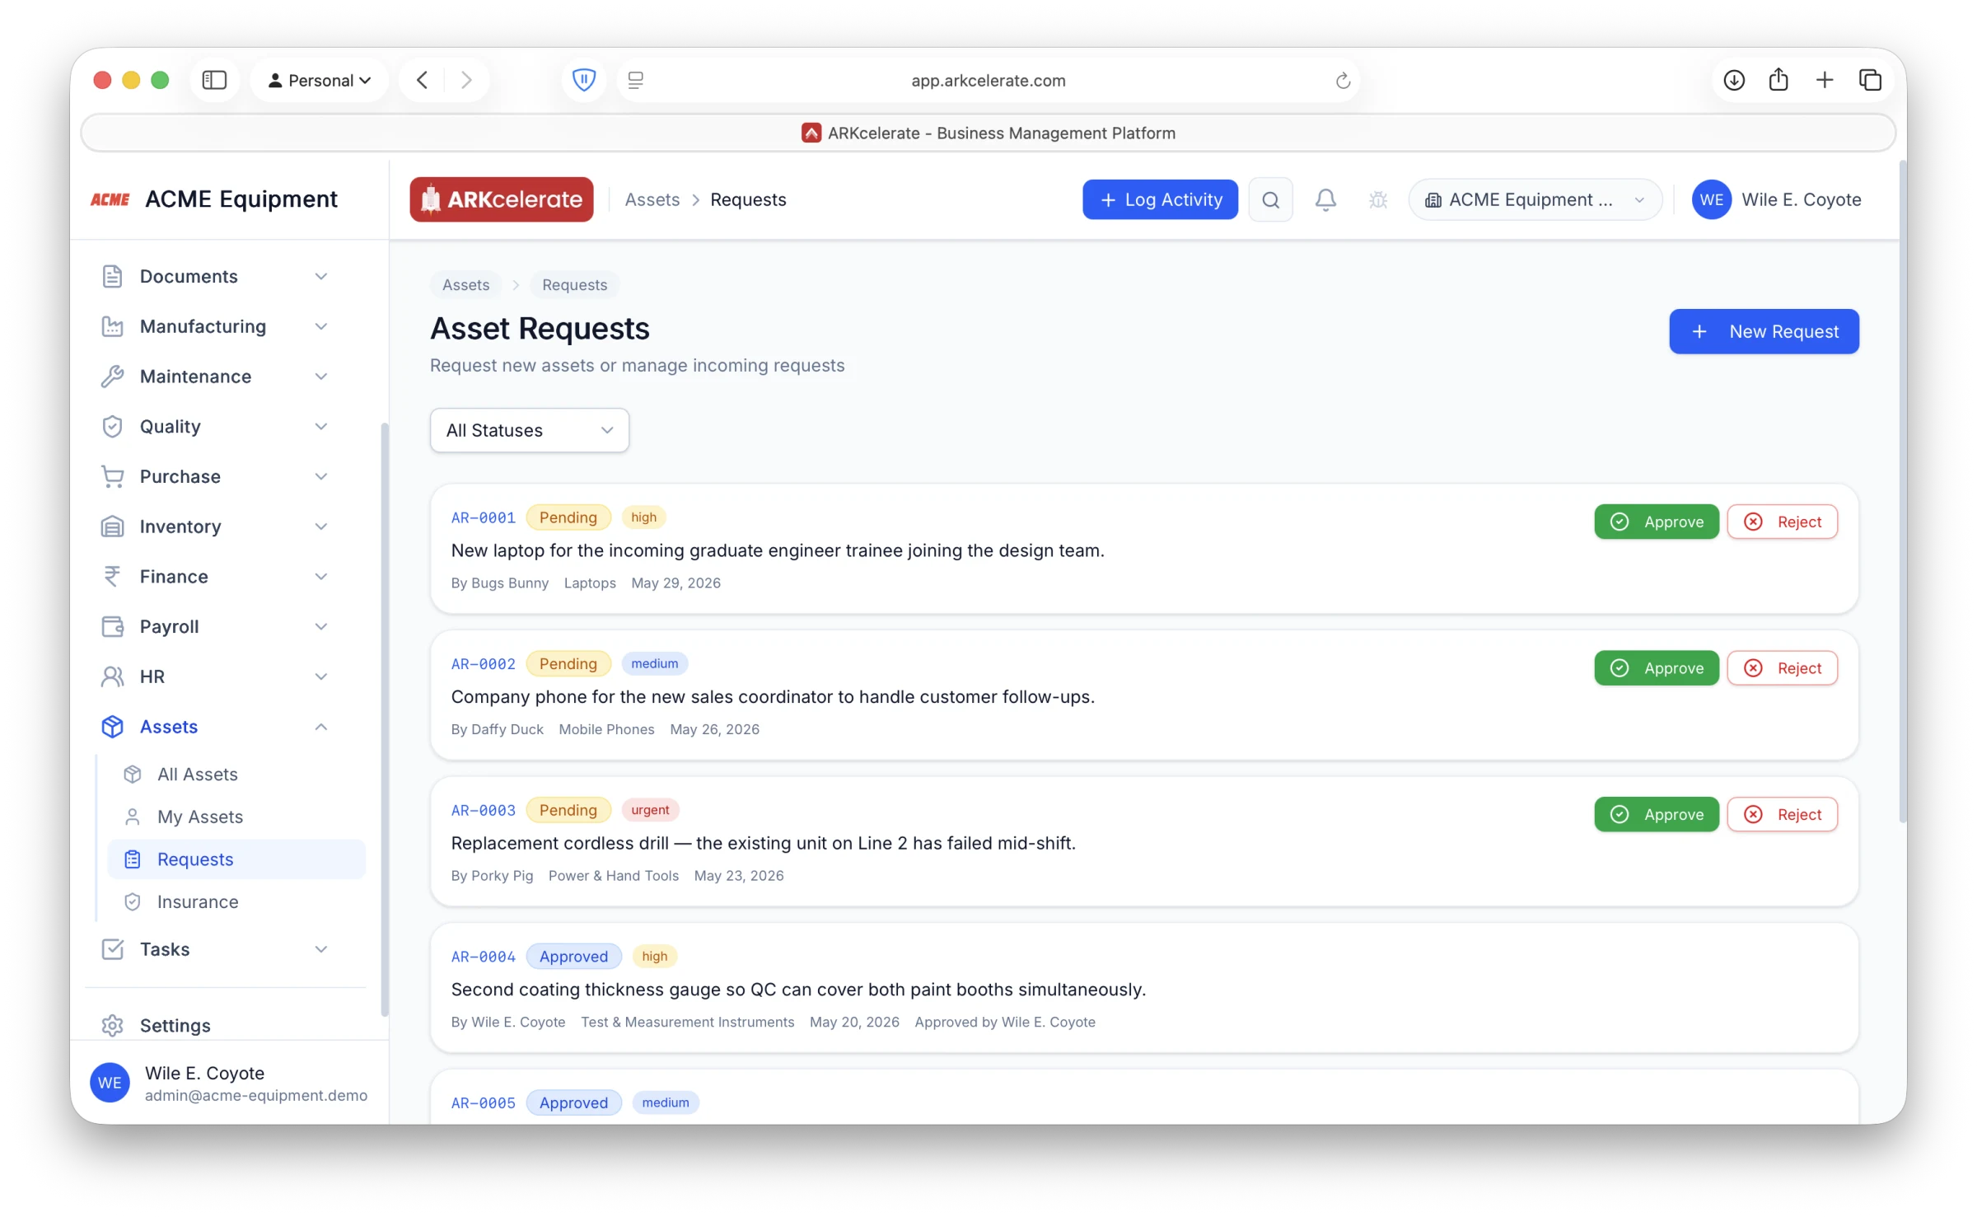Expand the Inventory chevron

coord(321,527)
